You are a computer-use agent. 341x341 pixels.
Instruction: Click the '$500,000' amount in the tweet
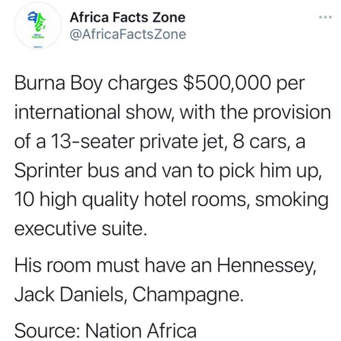[227, 83]
